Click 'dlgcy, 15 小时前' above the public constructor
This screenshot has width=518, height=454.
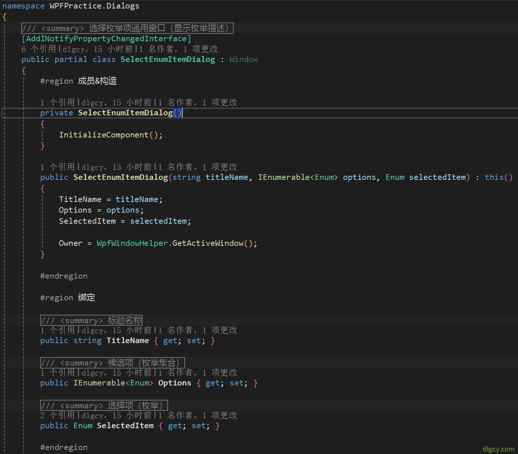[x=117, y=167]
